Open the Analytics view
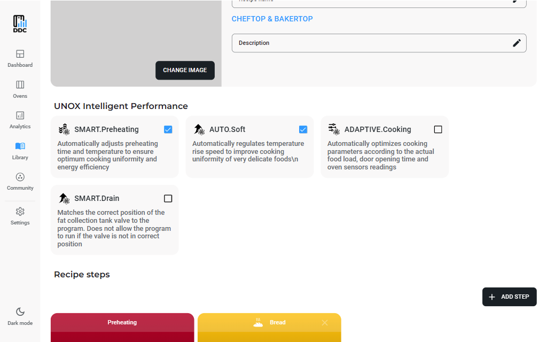Screen dimensions: 547x342 (20, 120)
